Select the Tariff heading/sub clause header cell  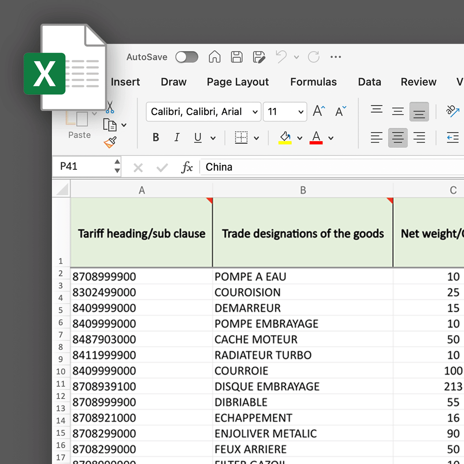click(142, 232)
